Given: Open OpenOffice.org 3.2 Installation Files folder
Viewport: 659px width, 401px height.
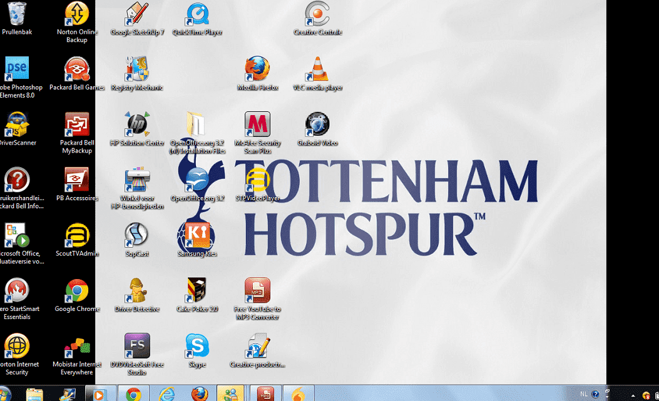Looking at the screenshot, I should pyautogui.click(x=197, y=124).
